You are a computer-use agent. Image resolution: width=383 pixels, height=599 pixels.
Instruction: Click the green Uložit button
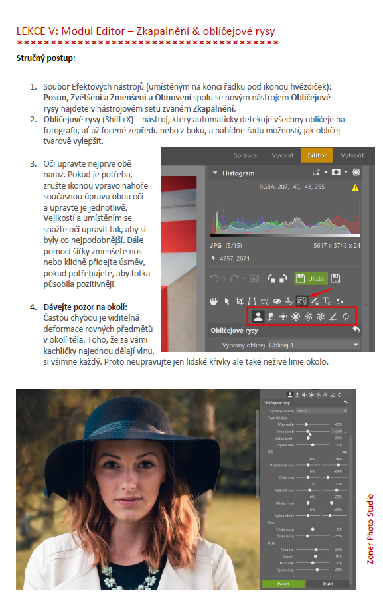311,278
